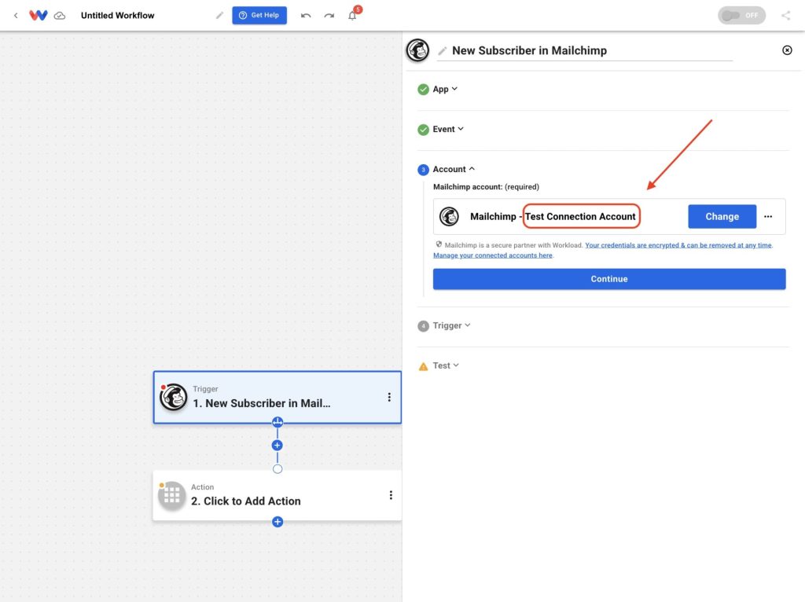Screen dimensions: 805x602
Task: Click the share workflow icon
Action: (785, 16)
